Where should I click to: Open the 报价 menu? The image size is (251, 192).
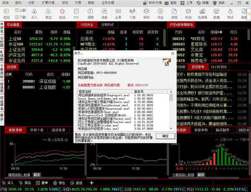[x=18, y=3]
